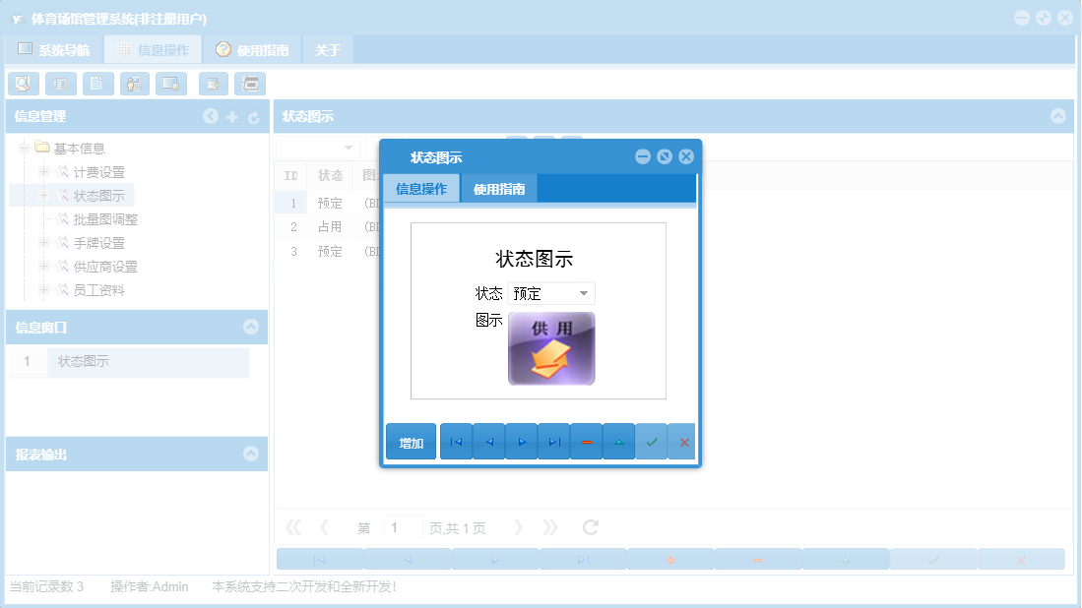Jump to last record using the dialog navigation icon
Screen dimensions: 1082x608
point(553,442)
